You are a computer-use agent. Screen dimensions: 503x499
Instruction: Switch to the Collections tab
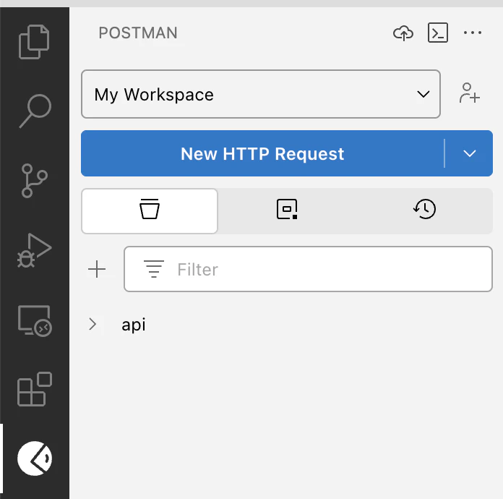click(150, 211)
